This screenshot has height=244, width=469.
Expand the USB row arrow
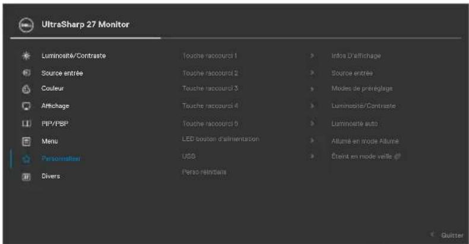(312, 156)
